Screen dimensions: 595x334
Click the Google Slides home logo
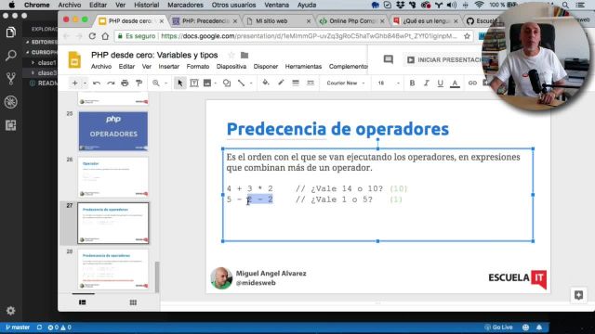click(x=74, y=59)
